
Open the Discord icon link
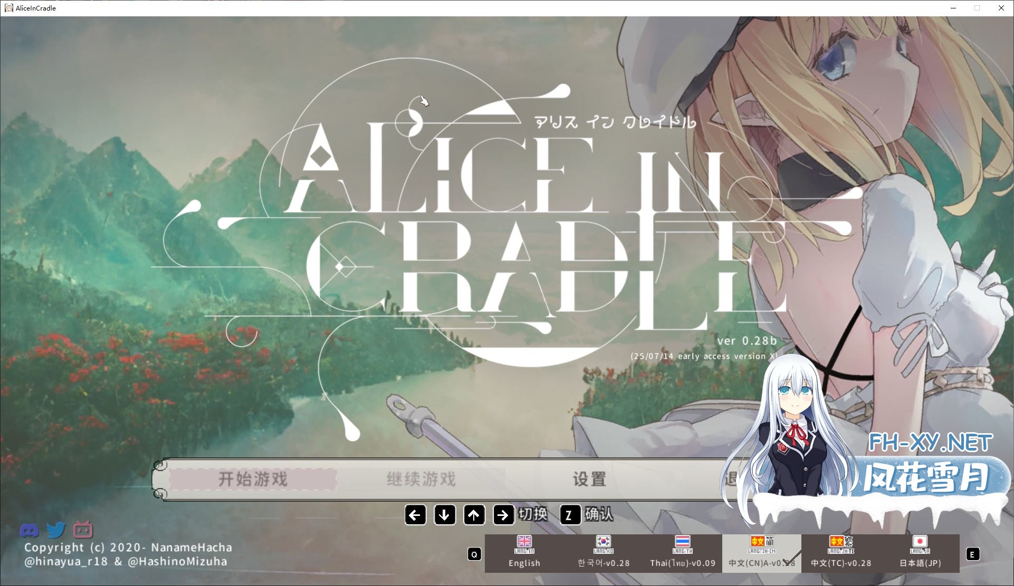click(29, 530)
